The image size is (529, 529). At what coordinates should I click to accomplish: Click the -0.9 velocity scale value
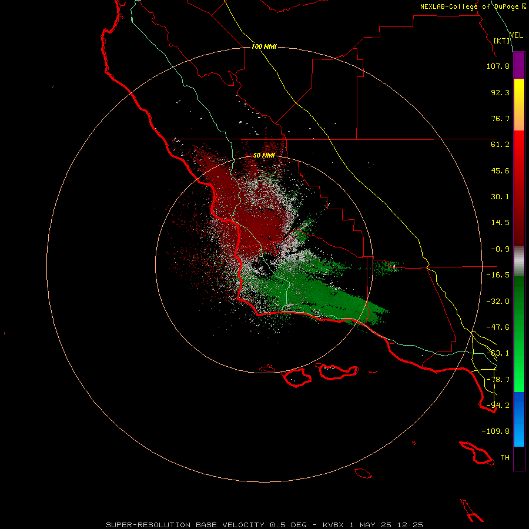(500, 249)
